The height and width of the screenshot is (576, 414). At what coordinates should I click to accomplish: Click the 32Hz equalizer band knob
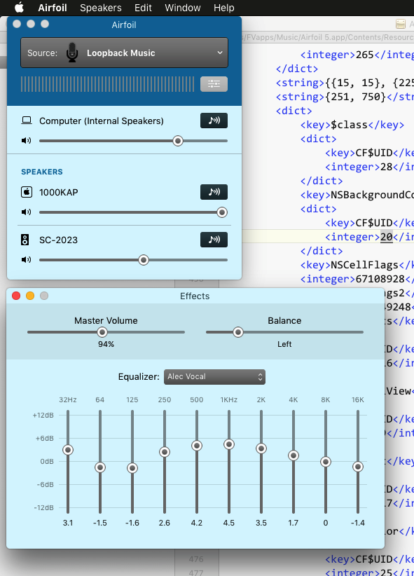click(68, 450)
